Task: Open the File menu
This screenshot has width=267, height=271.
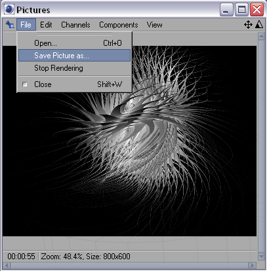Action: (x=26, y=25)
